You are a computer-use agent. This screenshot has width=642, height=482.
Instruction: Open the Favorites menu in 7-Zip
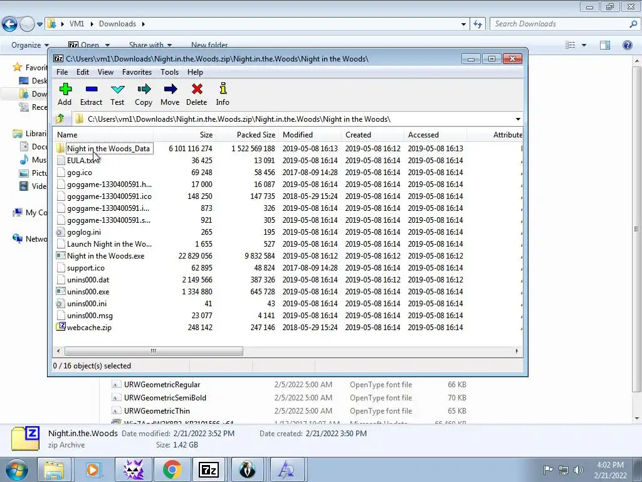(x=137, y=72)
